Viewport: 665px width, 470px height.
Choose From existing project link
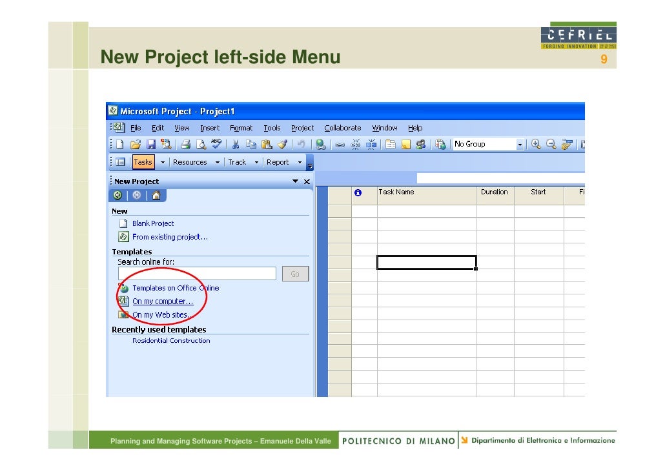coord(170,237)
